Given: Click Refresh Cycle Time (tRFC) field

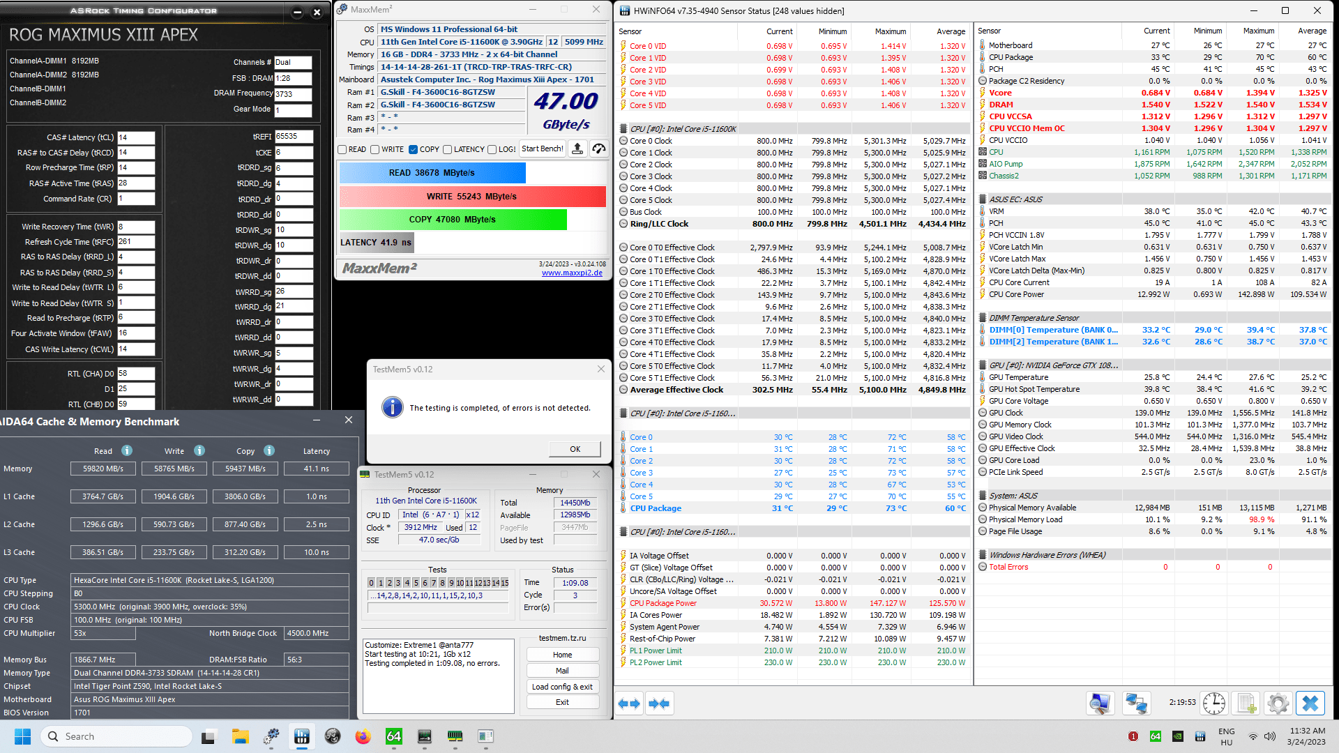Looking at the screenshot, I should (x=136, y=242).
